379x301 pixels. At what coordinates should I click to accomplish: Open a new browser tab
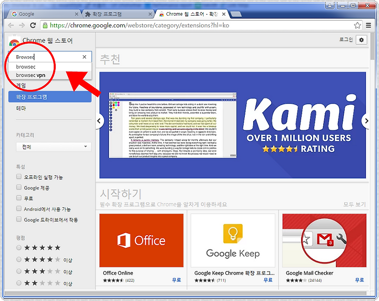(x=236, y=14)
